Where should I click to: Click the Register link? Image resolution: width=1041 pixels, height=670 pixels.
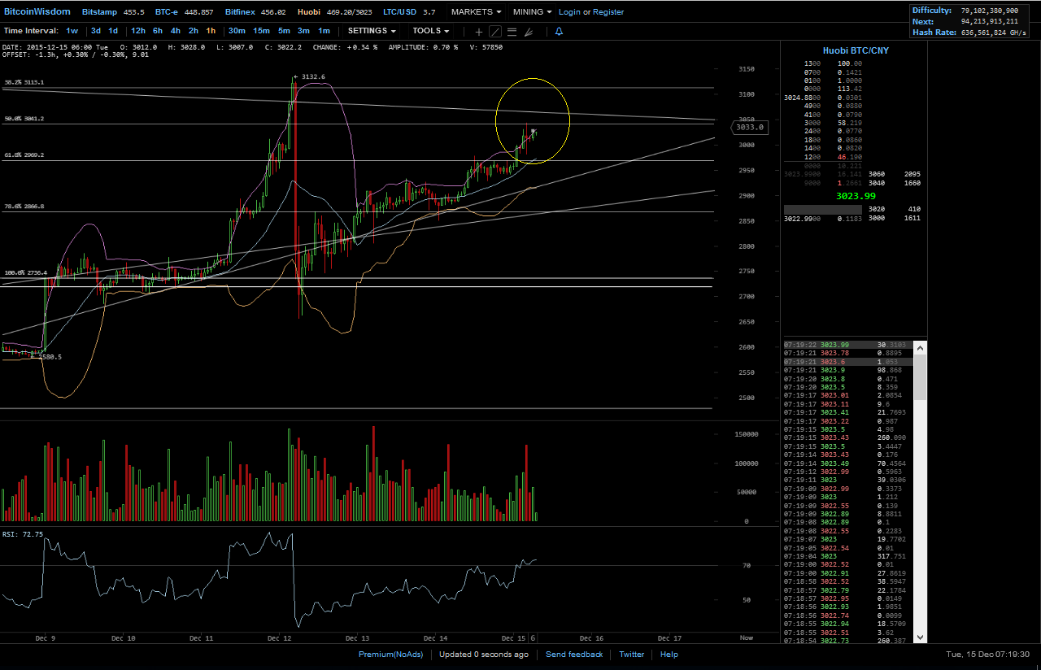(608, 12)
